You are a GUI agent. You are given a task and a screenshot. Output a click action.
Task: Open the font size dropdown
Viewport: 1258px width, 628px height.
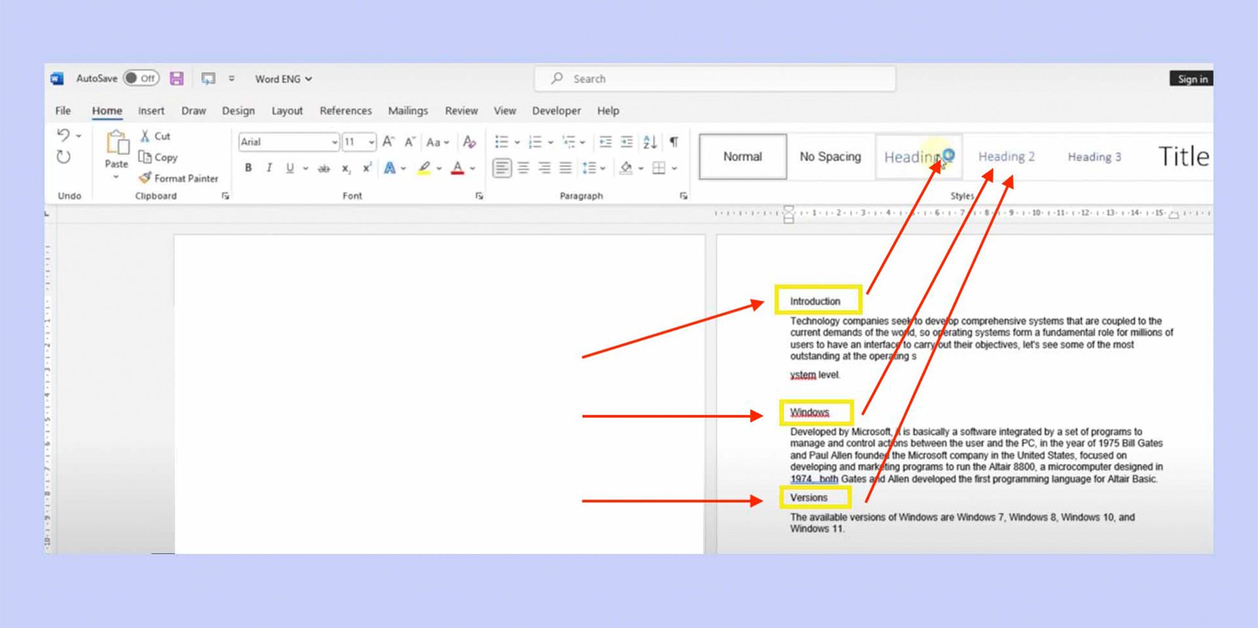(371, 142)
